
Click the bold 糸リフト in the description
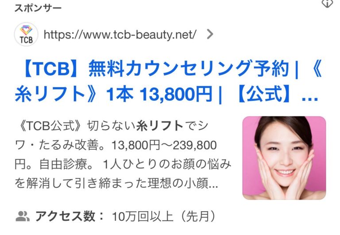pyautogui.click(x=159, y=126)
